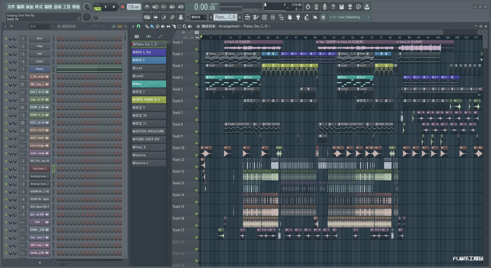Select the playlist paint brush tool
491x268 pixels.
point(152,26)
